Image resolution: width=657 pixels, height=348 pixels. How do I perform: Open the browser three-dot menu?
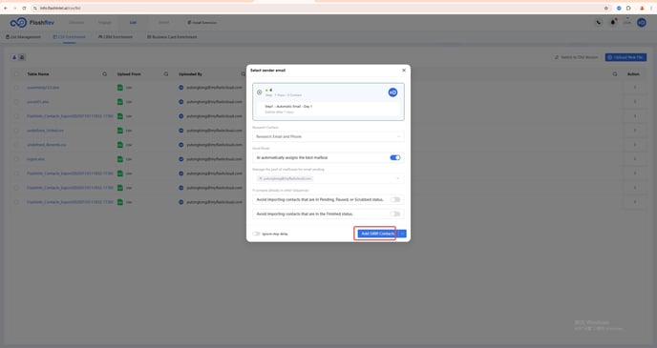point(651,8)
